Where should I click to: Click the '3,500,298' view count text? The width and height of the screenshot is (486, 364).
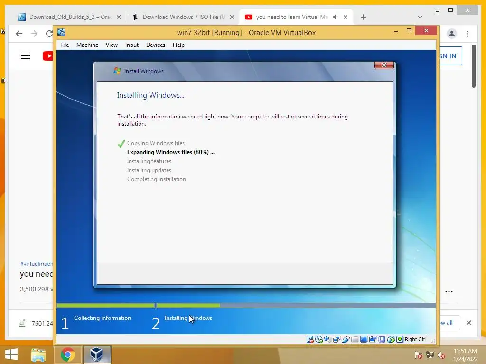[34, 289]
